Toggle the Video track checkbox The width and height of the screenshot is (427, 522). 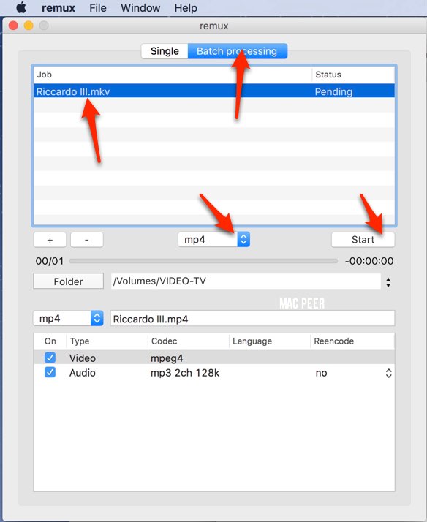click(x=50, y=358)
